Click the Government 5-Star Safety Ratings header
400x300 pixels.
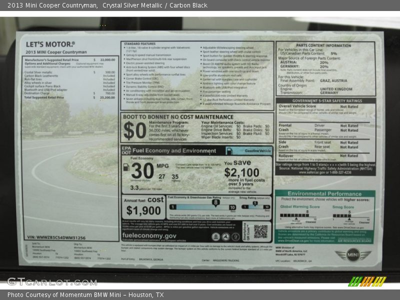(325, 100)
